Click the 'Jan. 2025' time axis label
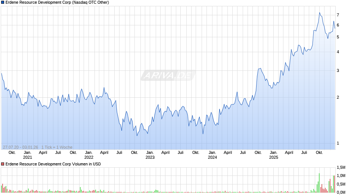This screenshot has width=351, height=196. (x=274, y=155)
